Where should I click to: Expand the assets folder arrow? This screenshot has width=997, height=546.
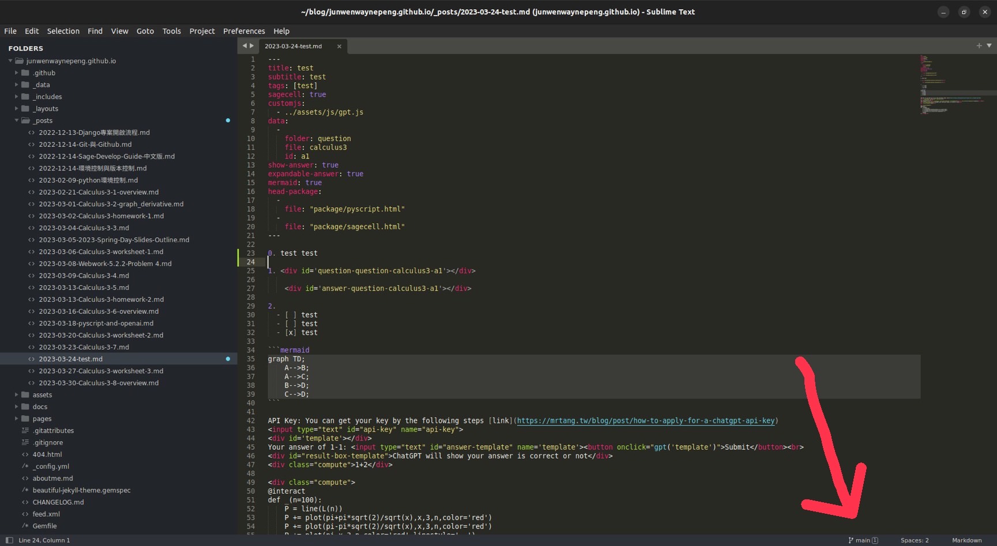(x=16, y=395)
